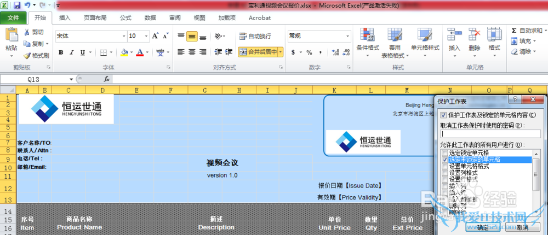
Task: Open the 文件 file menu tab
Action: 13,17
